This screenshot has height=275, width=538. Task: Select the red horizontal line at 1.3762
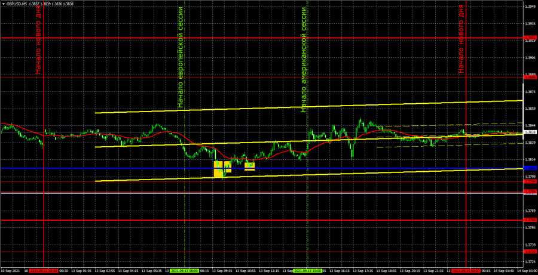pyautogui.click(x=239, y=220)
